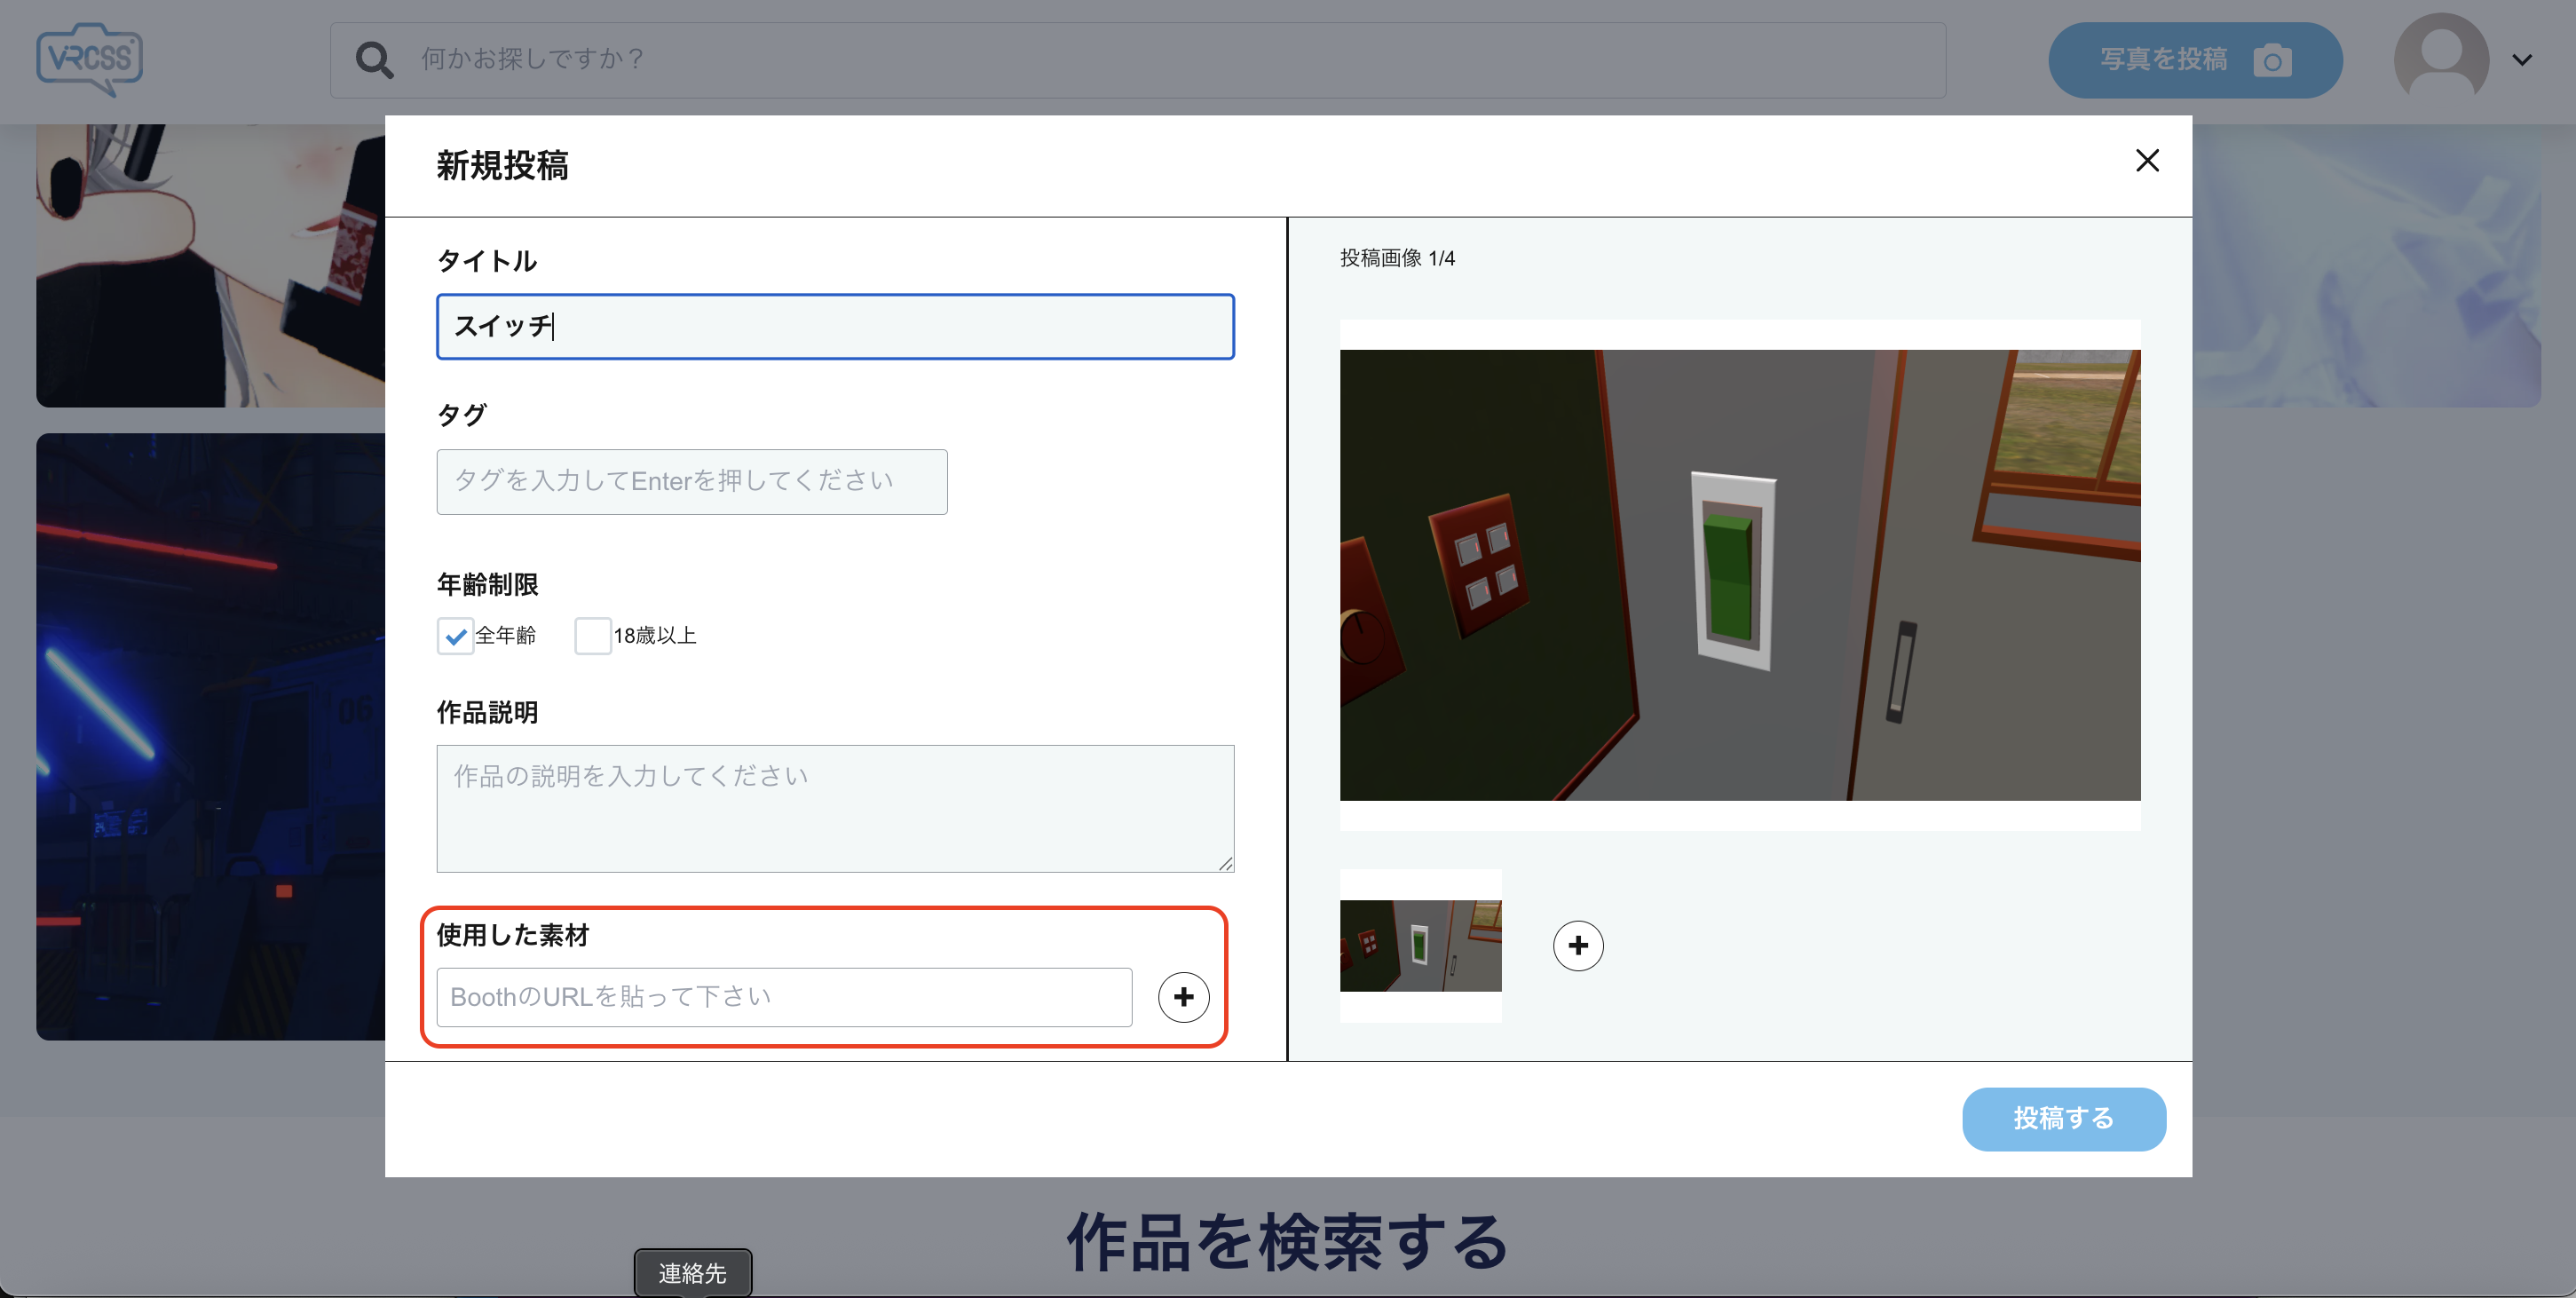
Task: Add another post image with plus icon
Action: click(x=1578, y=945)
